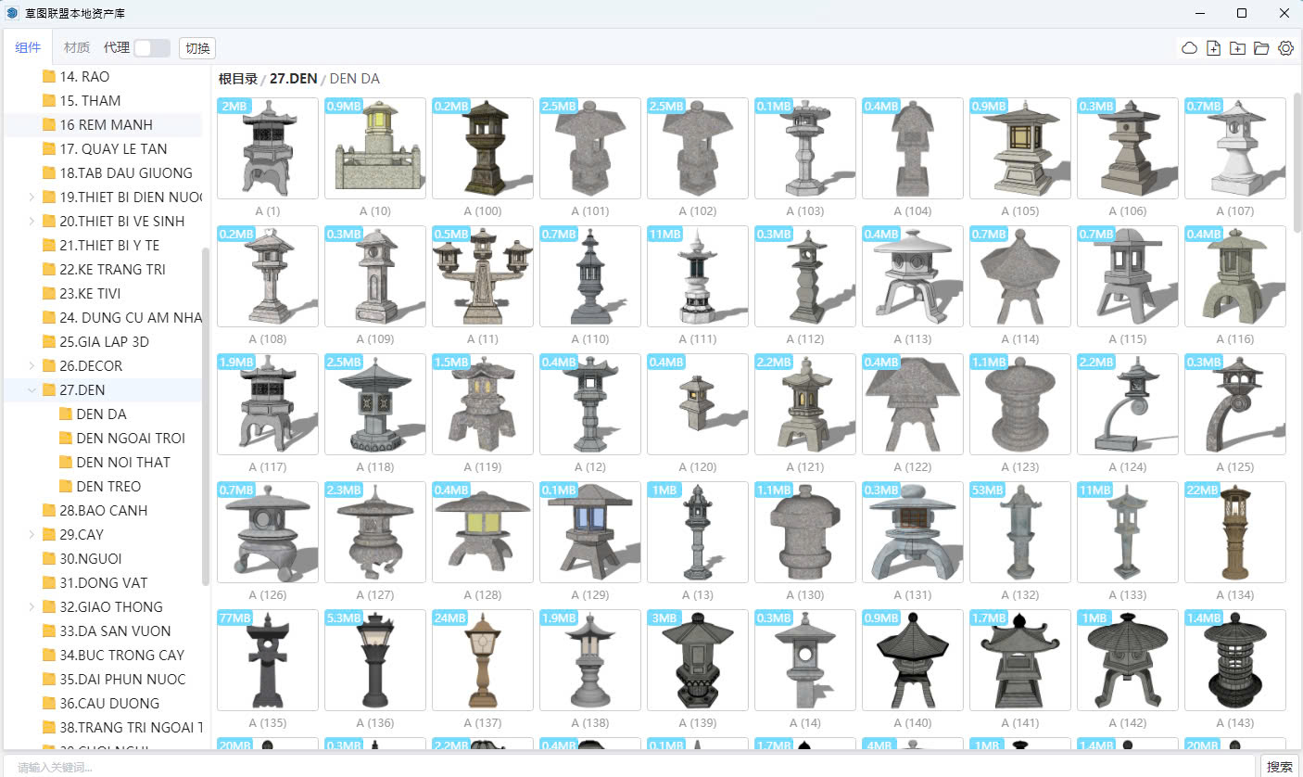Click the open folder icon in the toolbar

tap(1261, 48)
